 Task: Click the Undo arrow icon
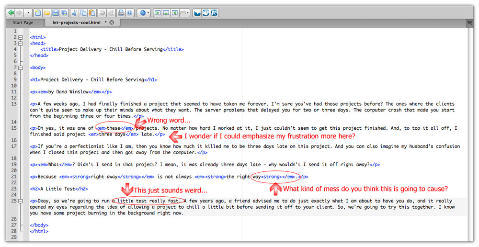tap(103, 12)
